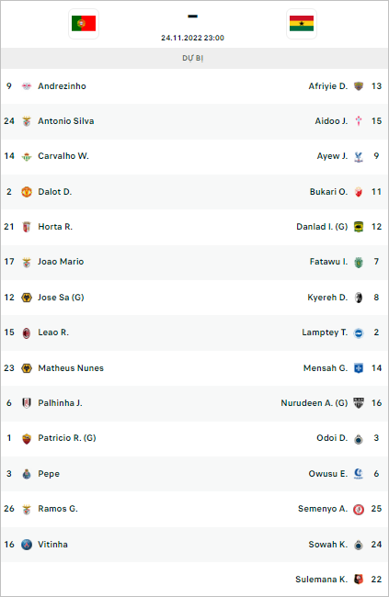The width and height of the screenshot is (389, 597).
Task: Click Manchester United crest beside Dalot D.
Action: tap(27, 192)
